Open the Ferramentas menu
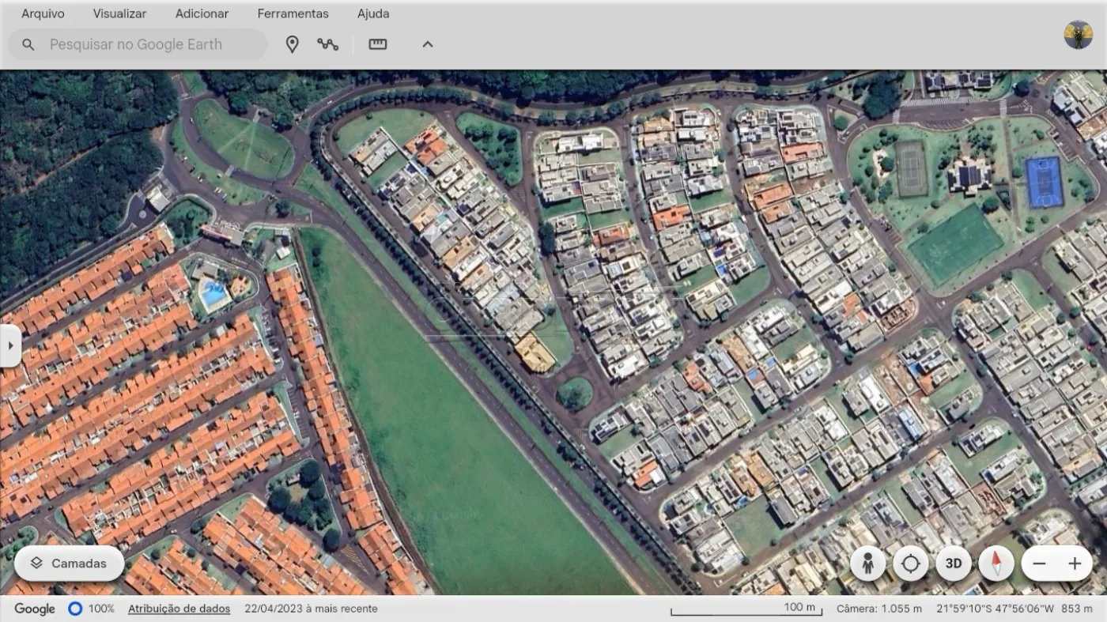 (x=293, y=13)
